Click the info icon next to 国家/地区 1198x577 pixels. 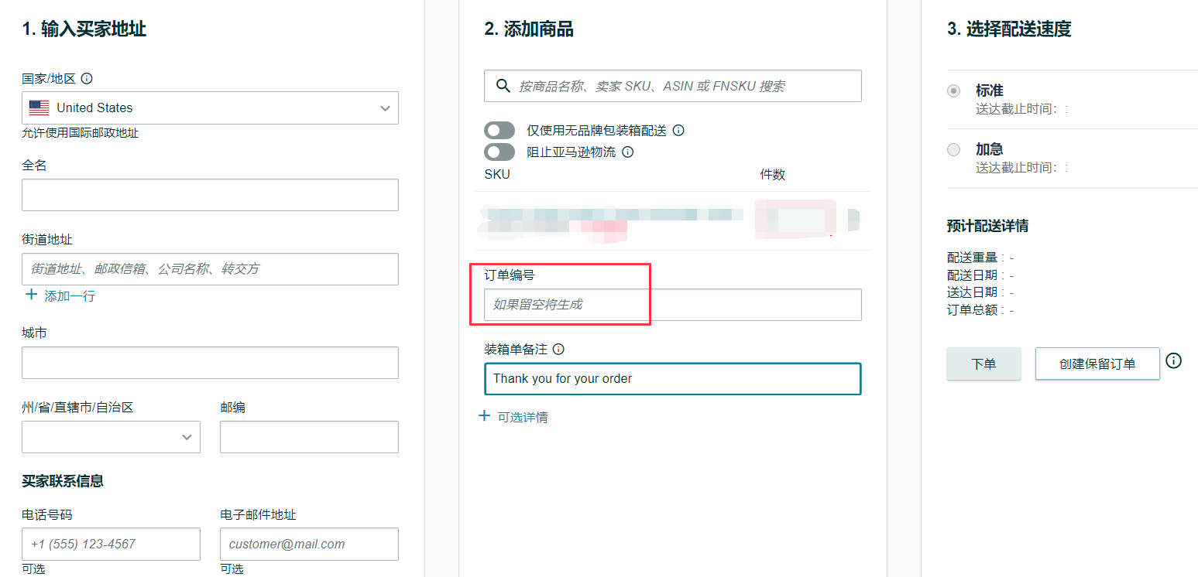[x=86, y=78]
